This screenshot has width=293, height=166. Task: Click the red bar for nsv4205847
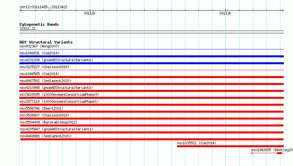152,132
